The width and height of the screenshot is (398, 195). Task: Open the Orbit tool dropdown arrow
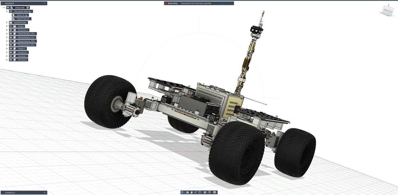pyautogui.click(x=185, y=192)
